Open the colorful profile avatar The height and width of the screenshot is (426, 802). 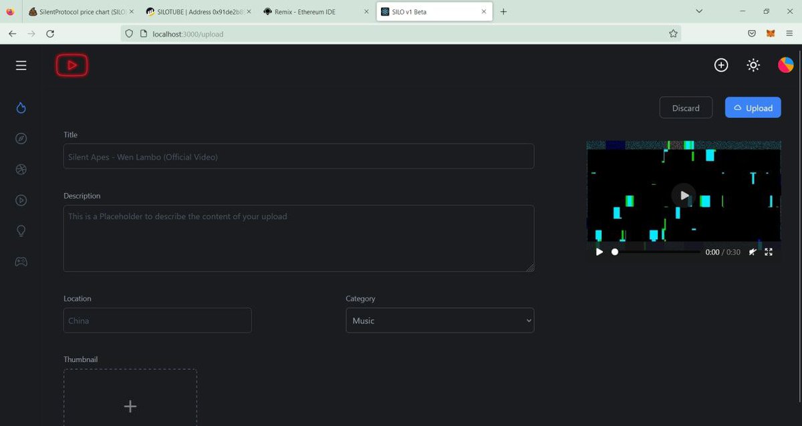tap(785, 65)
